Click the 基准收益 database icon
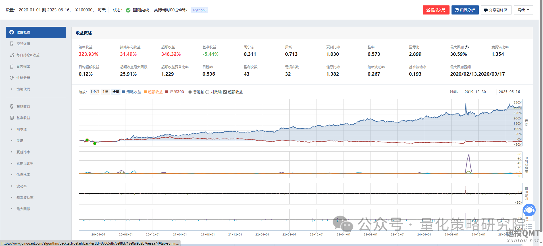The height and width of the screenshot is (246, 543). (12, 118)
